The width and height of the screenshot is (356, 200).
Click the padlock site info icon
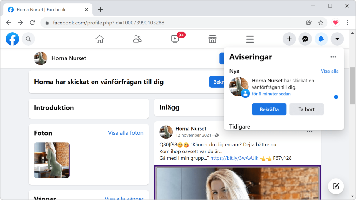[x=47, y=23]
